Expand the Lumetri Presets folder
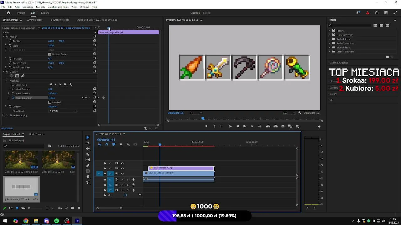The width and height of the screenshot is (401, 225). click(x=330, y=35)
